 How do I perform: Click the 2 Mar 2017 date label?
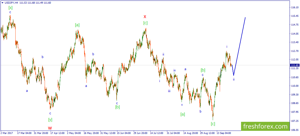[6, 133]
